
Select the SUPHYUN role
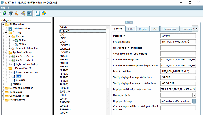83,109
